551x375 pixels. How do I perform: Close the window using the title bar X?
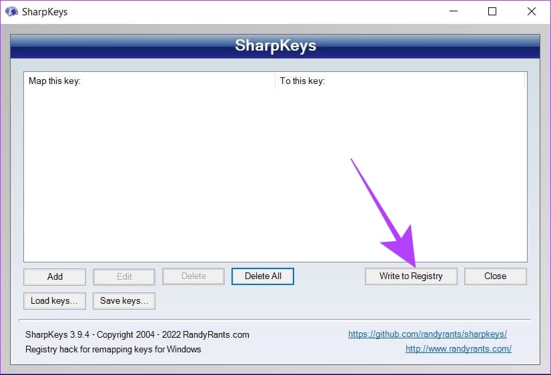pos(531,11)
